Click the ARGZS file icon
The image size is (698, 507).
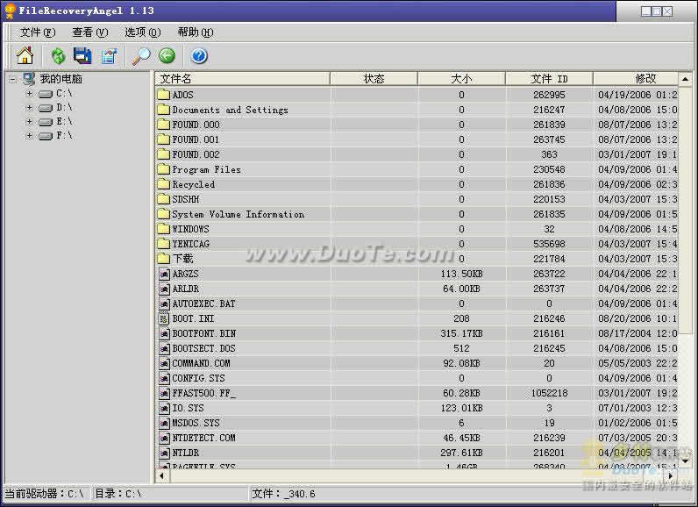click(164, 274)
